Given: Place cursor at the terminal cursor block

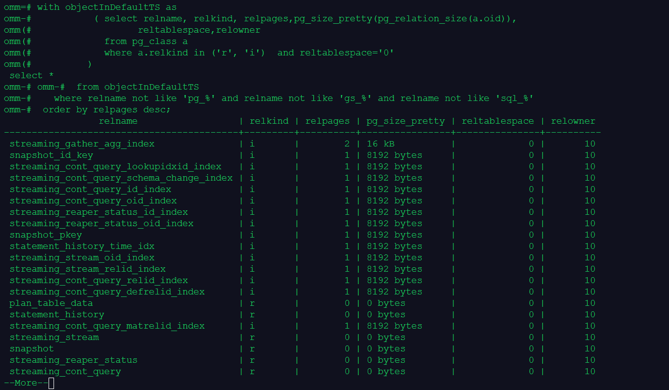Looking at the screenshot, I should 51,383.
